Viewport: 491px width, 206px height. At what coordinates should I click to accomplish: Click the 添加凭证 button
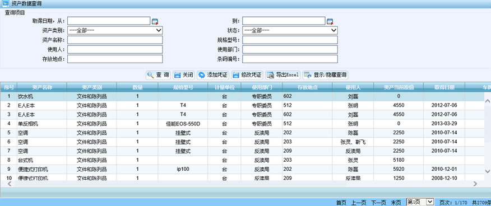(x=213, y=75)
